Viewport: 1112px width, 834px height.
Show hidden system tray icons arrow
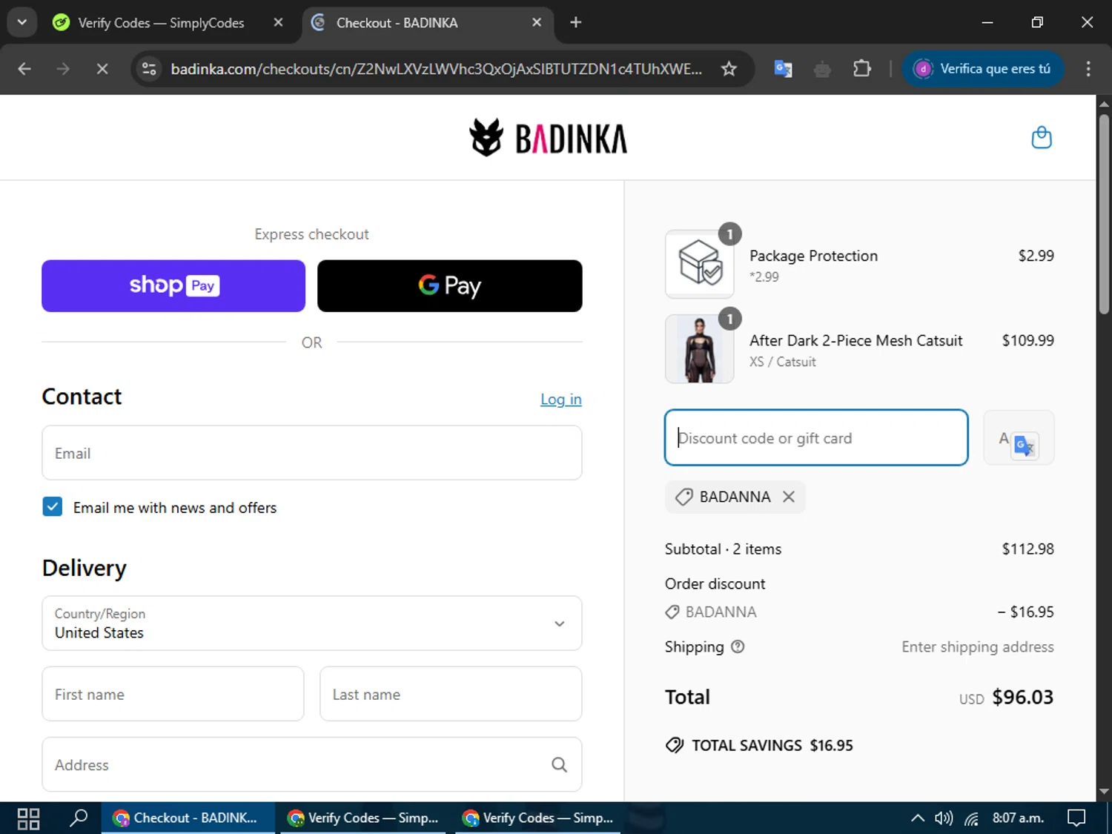coord(917,818)
